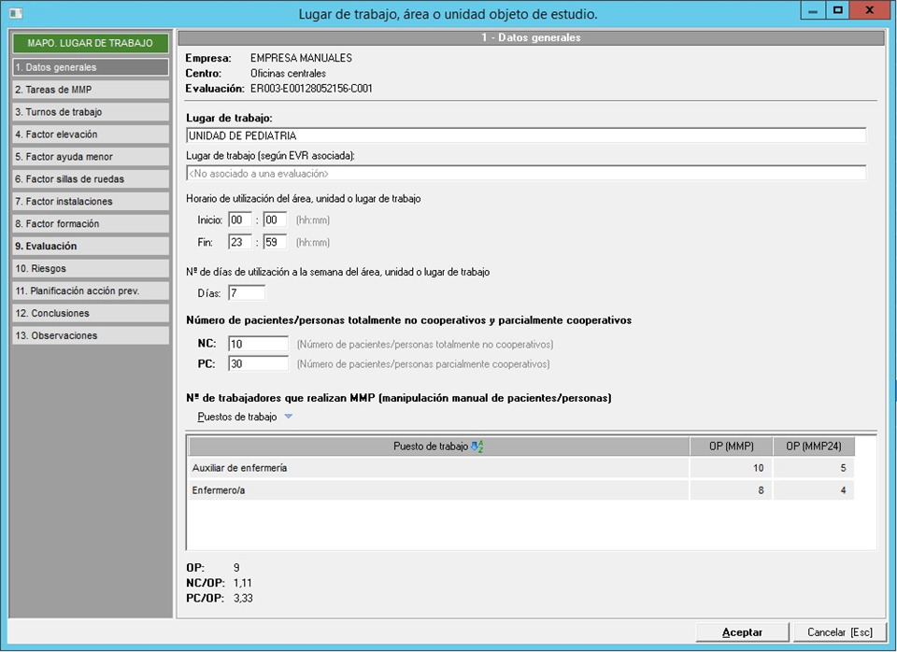Show the 10. Riesgos section
The image size is (897, 652).
(91, 269)
